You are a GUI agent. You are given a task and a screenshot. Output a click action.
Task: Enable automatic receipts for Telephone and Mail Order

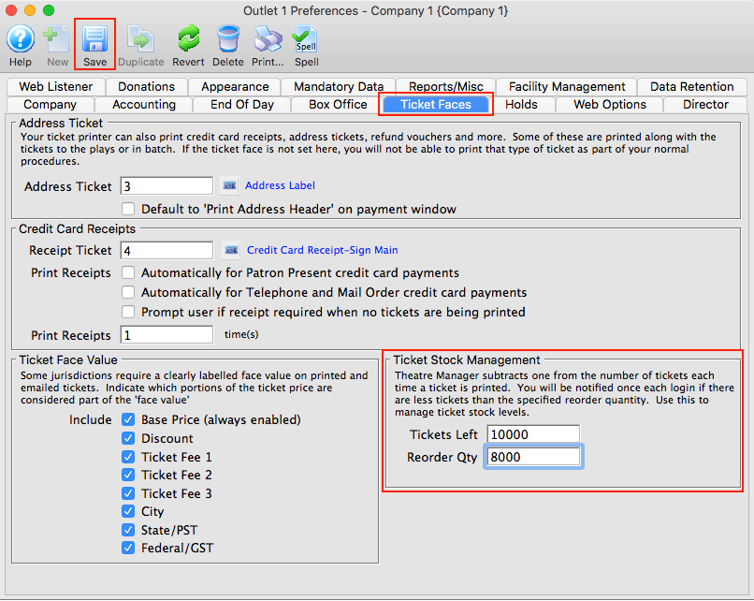click(128, 293)
